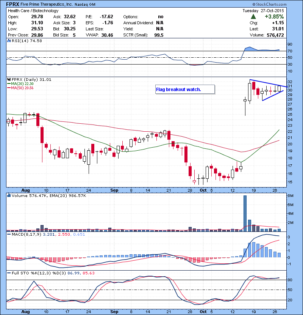Select the green MA(20) legend line marker
This screenshot has height=315, width=303.
pos(9,84)
